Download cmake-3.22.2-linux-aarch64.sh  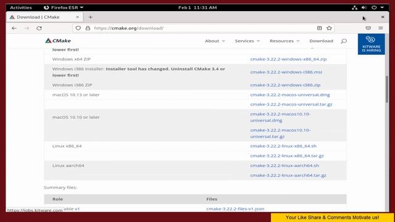[285, 166]
